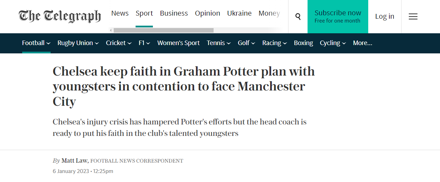Open the hamburger menu icon
Image resolution: width=440 pixels, height=182 pixels.
tap(413, 16)
